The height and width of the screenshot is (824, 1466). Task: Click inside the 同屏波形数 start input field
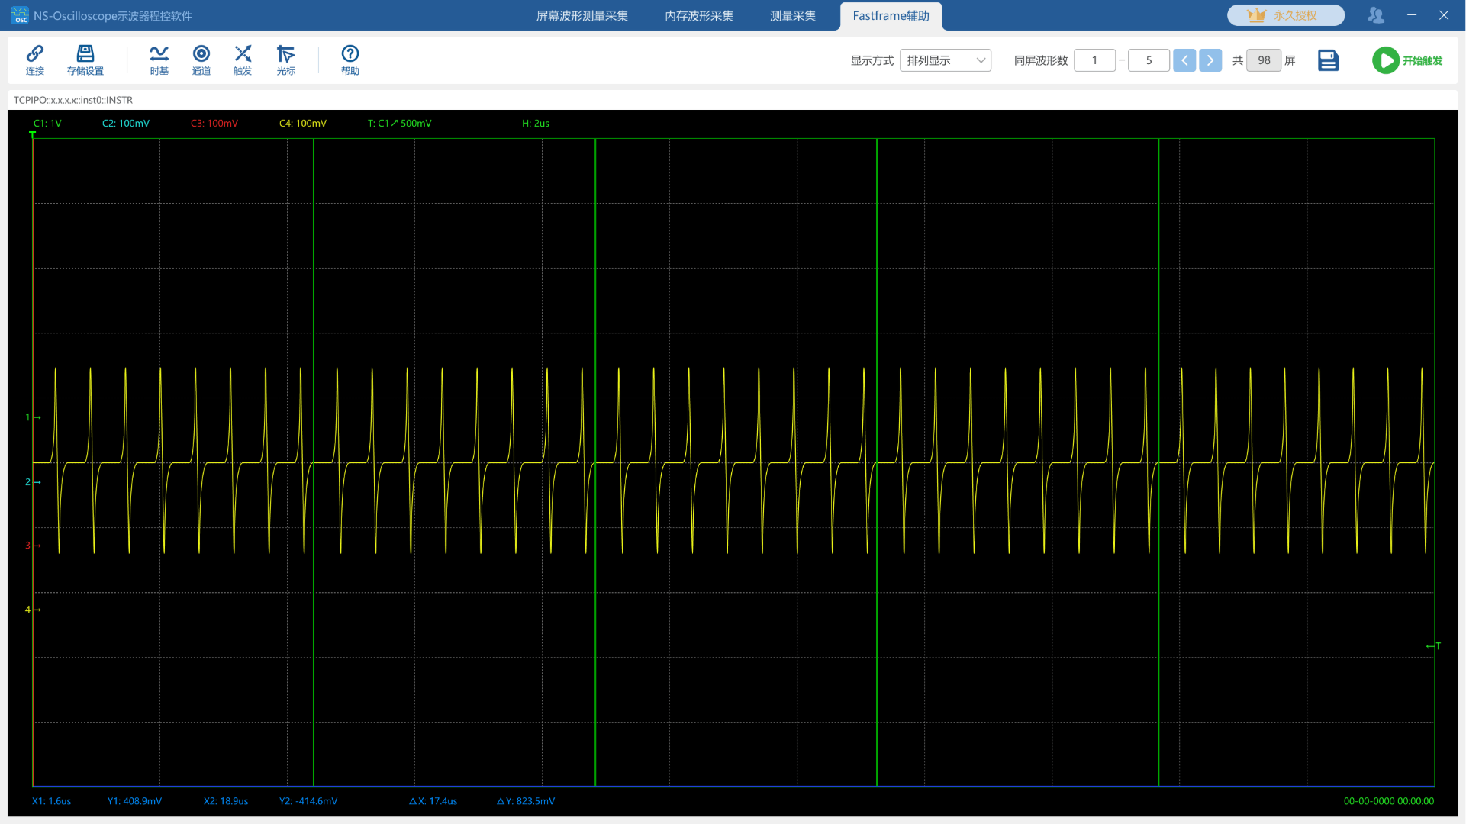(x=1094, y=60)
